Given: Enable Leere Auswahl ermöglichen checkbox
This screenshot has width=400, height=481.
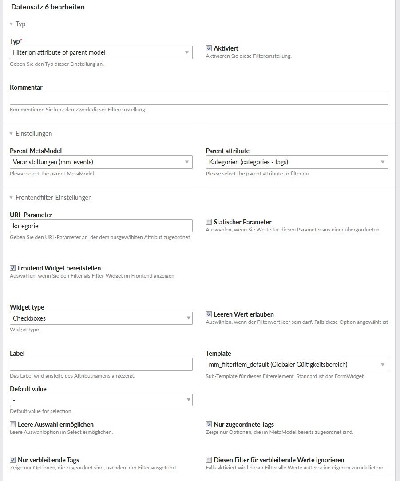Looking at the screenshot, I should (x=12, y=425).
